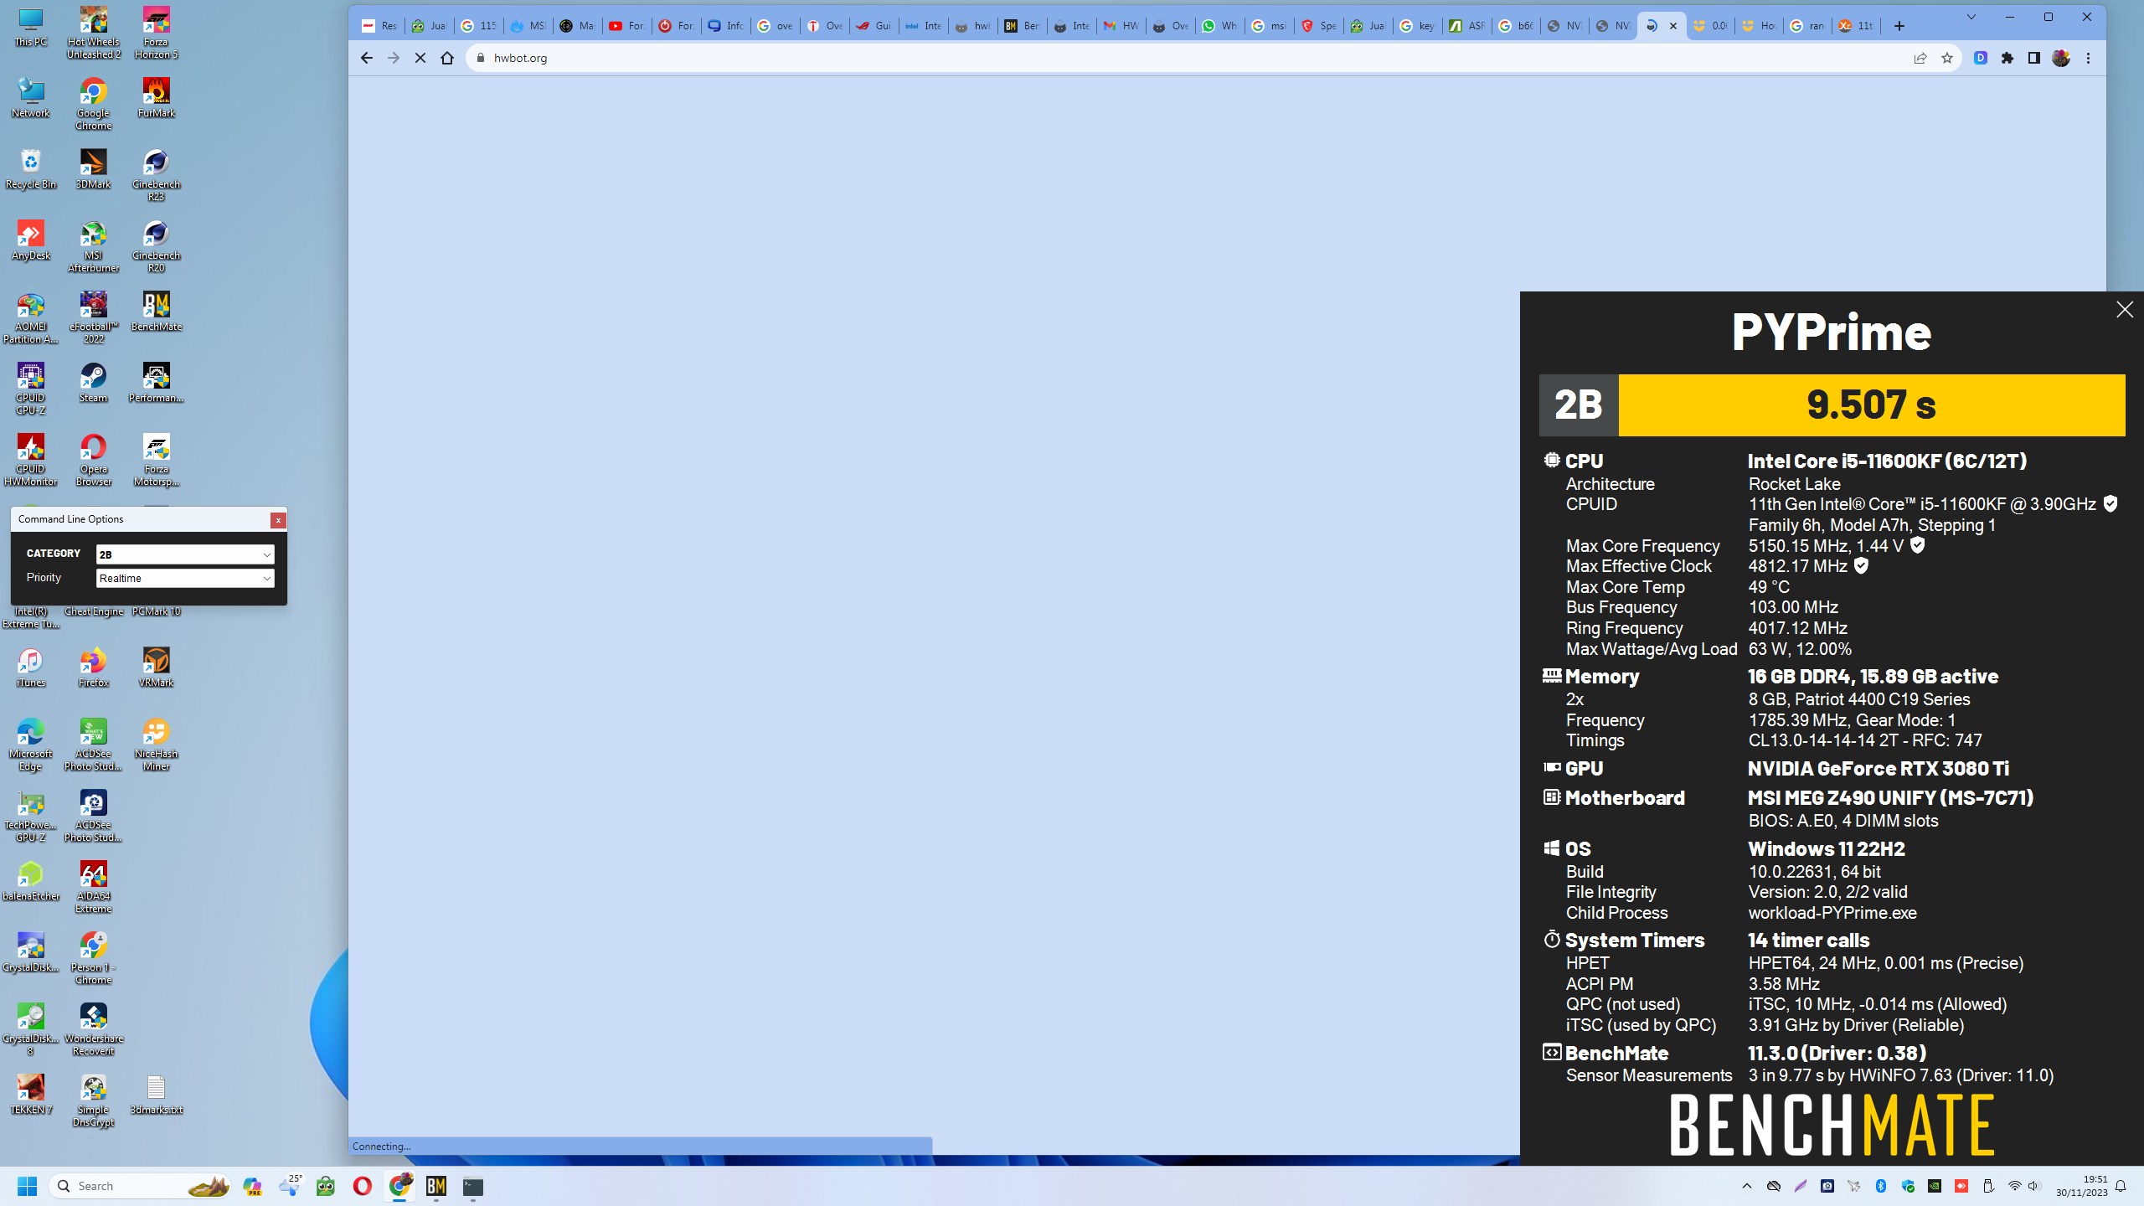Image resolution: width=2144 pixels, height=1206 pixels.
Task: Open a new Chrome tab
Action: coord(1899,26)
